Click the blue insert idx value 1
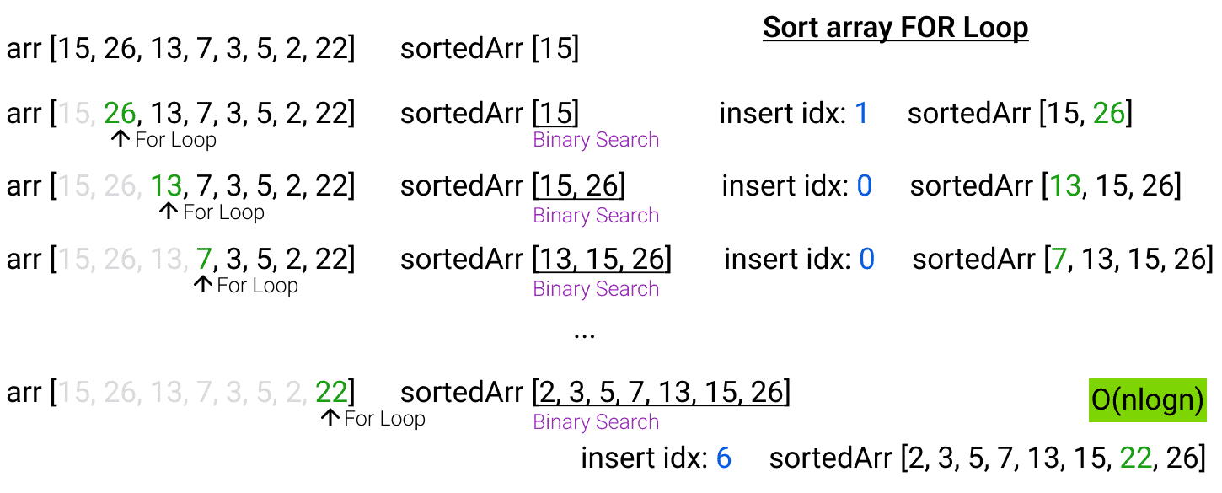Screen dimensions: 1222x493 (861, 113)
